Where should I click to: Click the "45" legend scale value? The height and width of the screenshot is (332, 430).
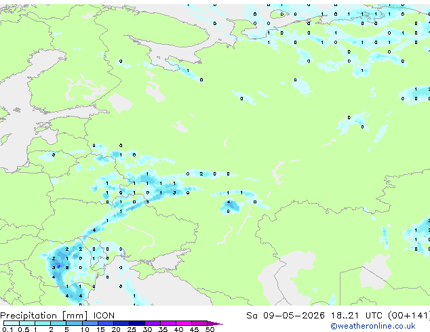pos(194,329)
